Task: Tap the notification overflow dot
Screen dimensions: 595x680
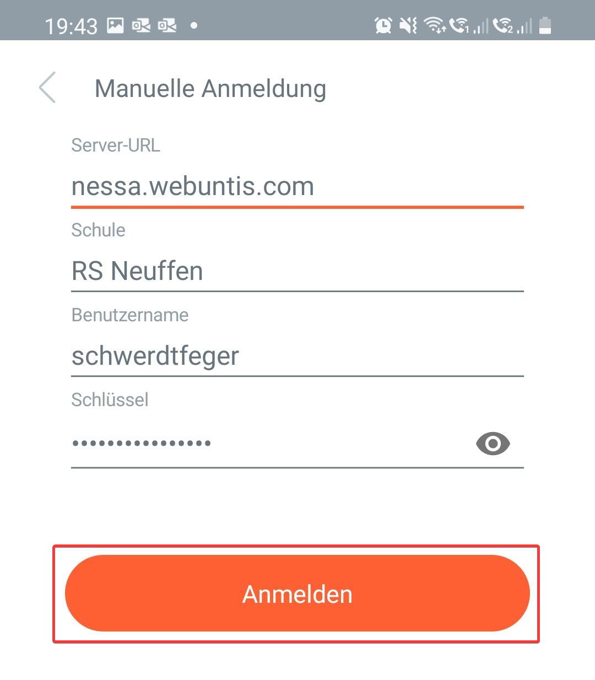Action: (x=194, y=25)
